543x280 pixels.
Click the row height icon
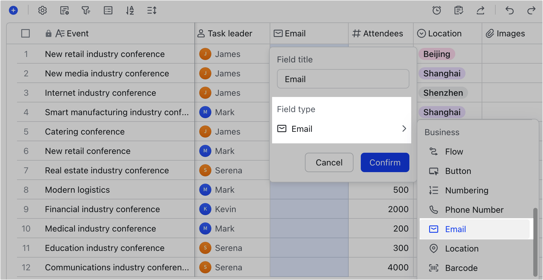click(x=152, y=11)
